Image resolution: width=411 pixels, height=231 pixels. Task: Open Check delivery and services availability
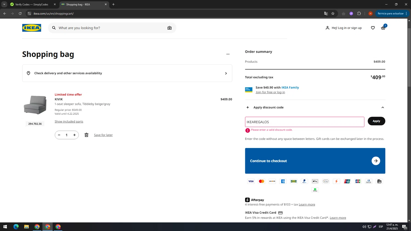pos(127,73)
